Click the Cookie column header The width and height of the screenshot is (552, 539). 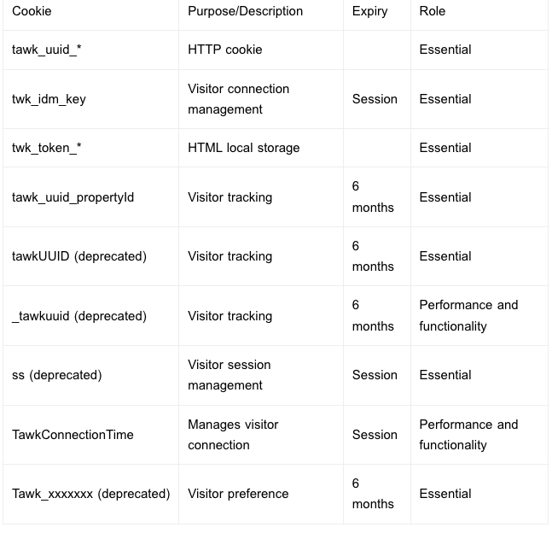tap(32, 11)
